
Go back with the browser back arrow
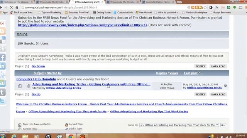(1, 7)
